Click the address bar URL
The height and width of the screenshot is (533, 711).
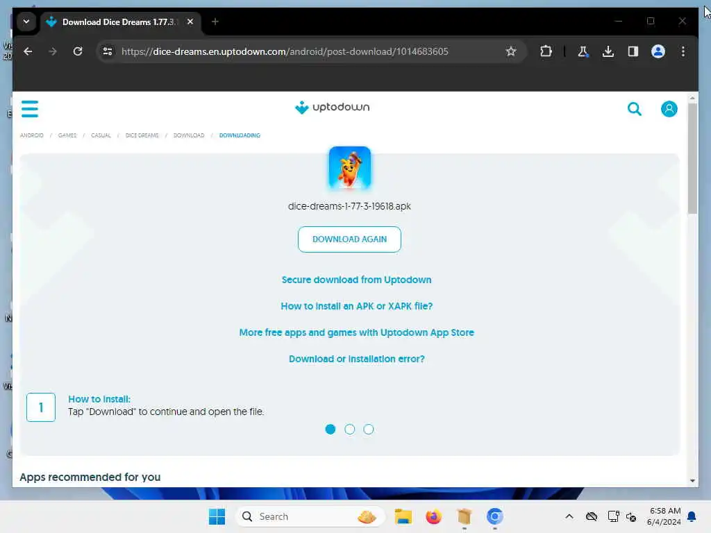[285, 51]
